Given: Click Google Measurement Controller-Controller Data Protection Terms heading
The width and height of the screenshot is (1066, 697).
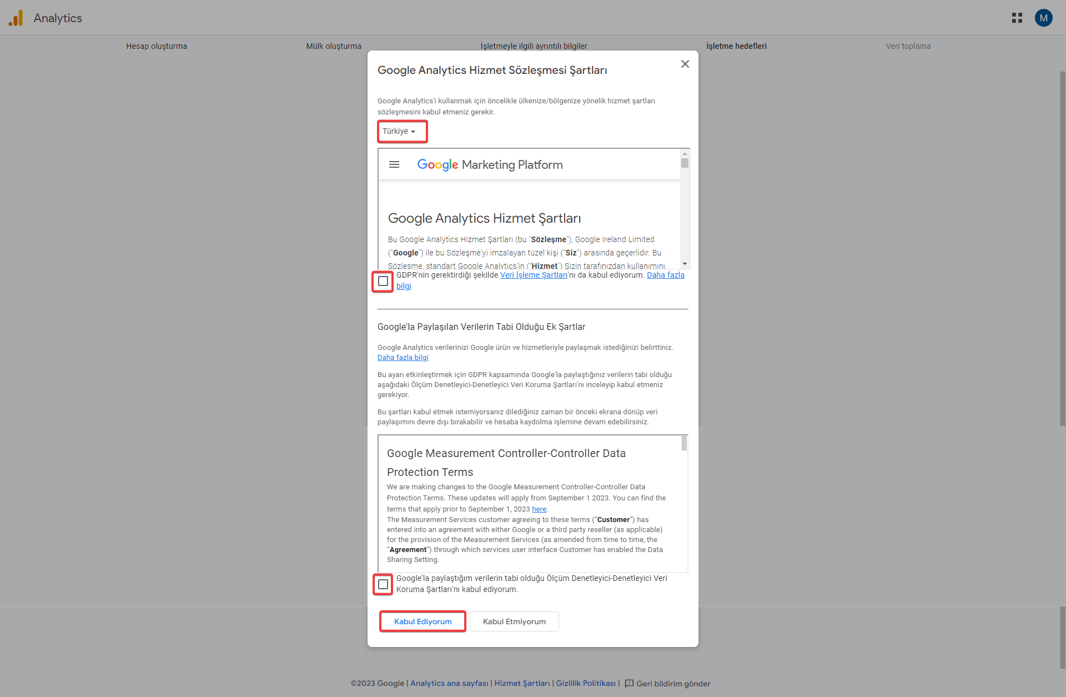Looking at the screenshot, I should tap(506, 463).
